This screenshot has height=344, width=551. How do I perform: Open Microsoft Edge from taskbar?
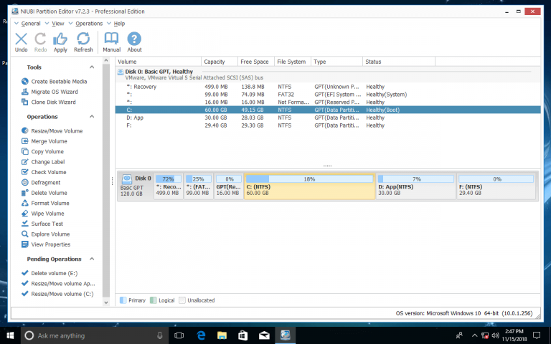[201, 335]
